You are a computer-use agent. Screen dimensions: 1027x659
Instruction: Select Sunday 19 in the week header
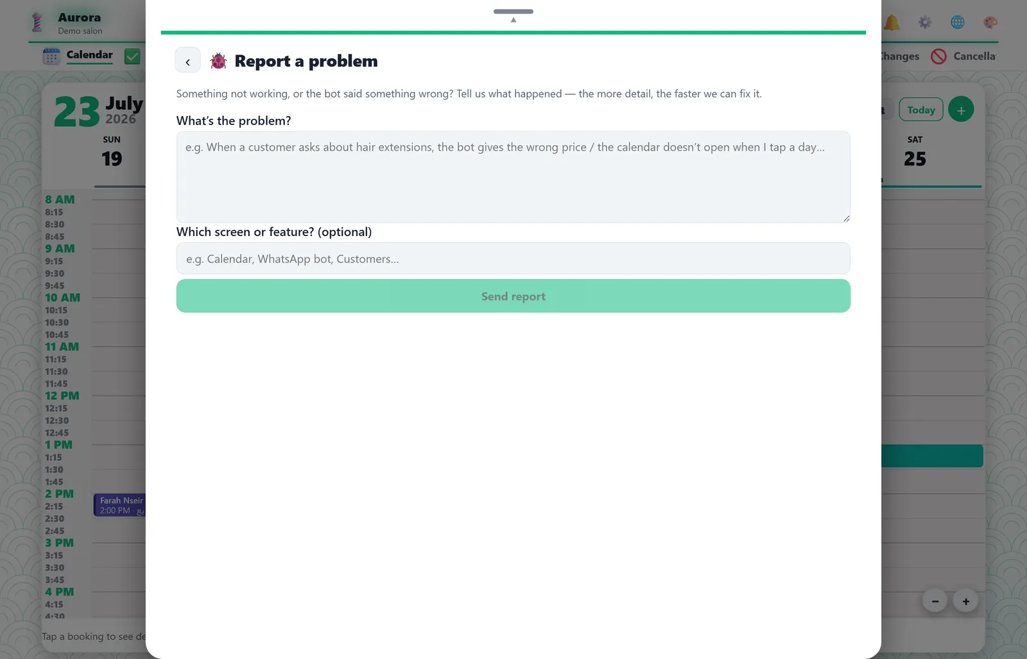click(112, 152)
